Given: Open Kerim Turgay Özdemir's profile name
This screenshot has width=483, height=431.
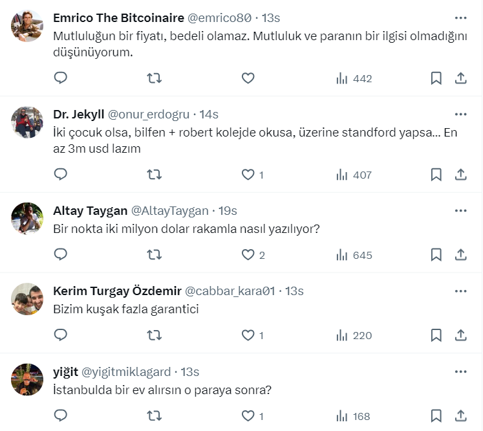Looking at the screenshot, I should point(116,291).
